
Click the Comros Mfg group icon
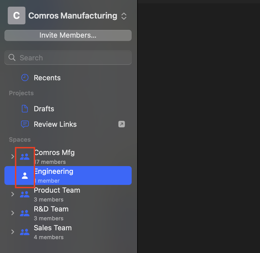click(x=25, y=157)
